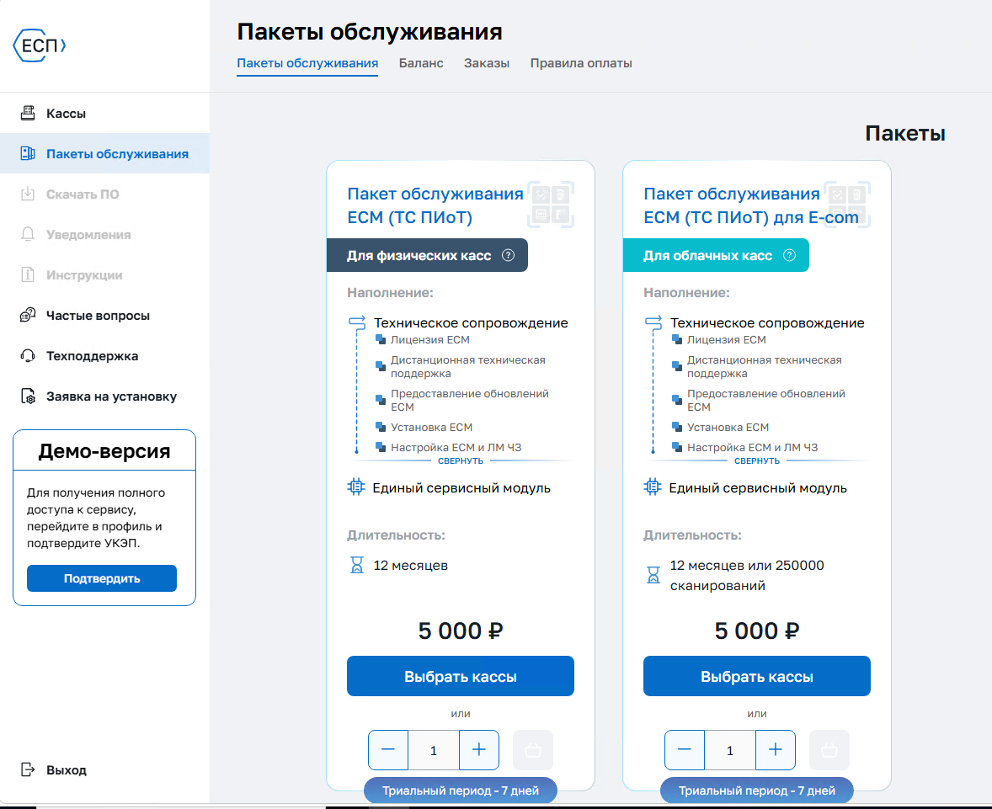The height and width of the screenshot is (809, 992).
Task: Click Выбрать кассы for physical cash package
Action: click(x=461, y=676)
